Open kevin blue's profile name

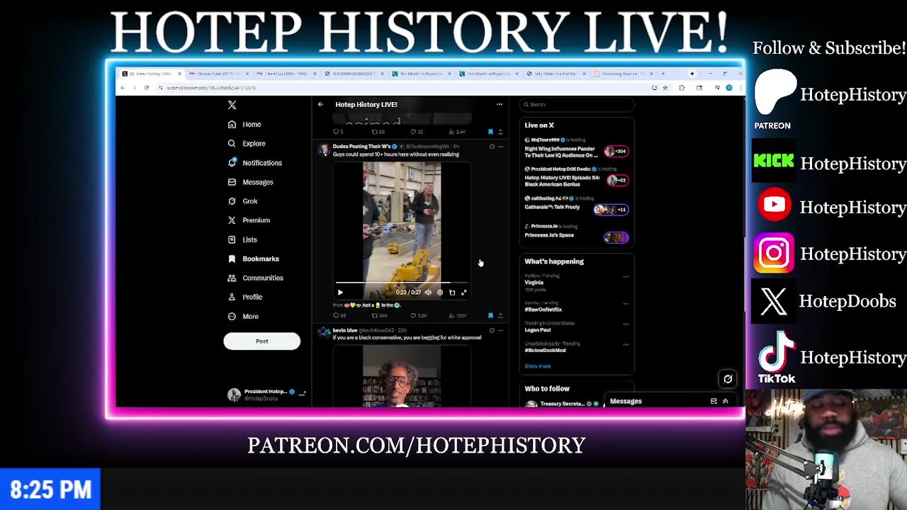[x=345, y=331]
